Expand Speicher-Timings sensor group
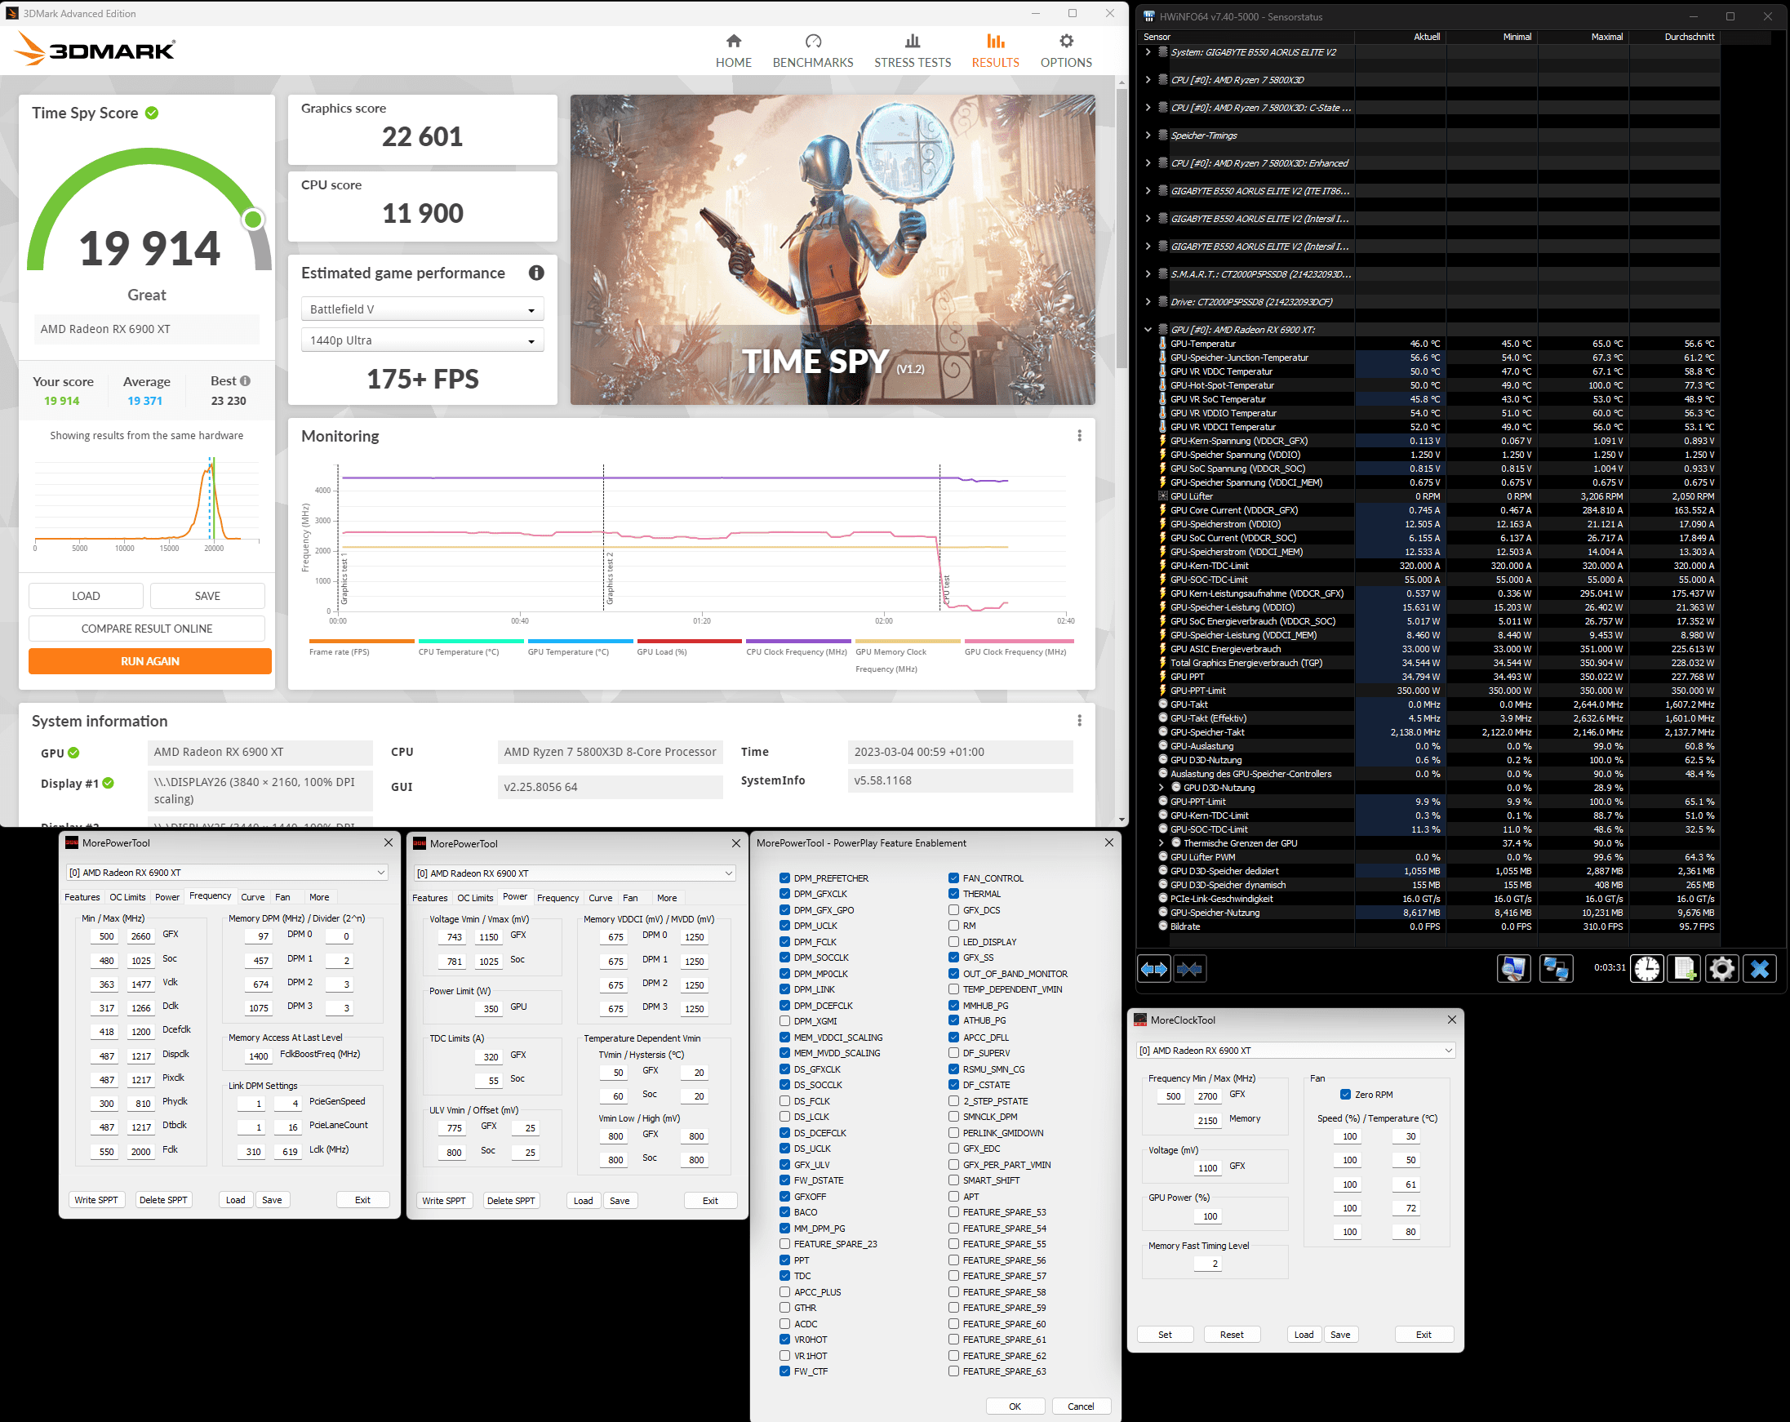 (x=1148, y=136)
